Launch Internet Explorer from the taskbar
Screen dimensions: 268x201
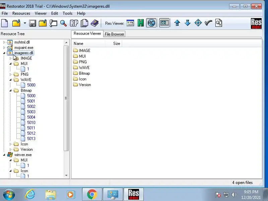(x=30, y=195)
